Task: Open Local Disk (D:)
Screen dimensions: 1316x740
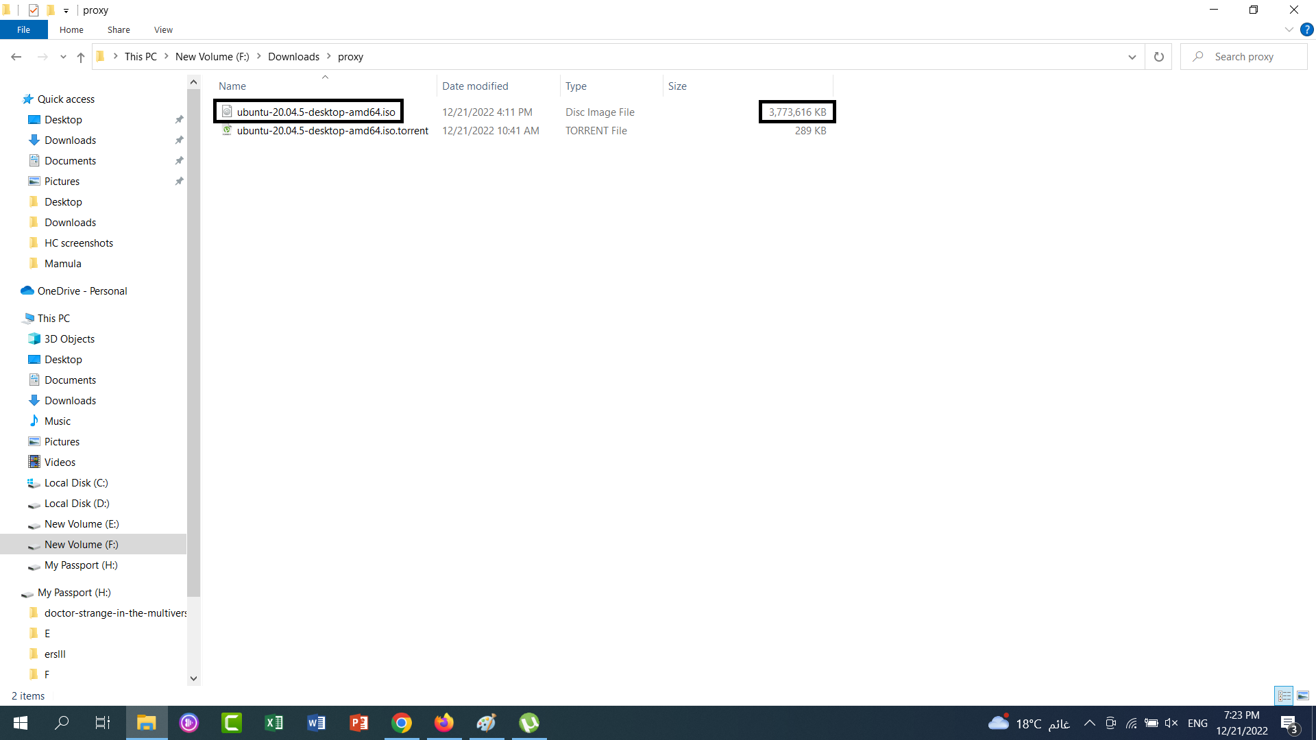Action: 77,504
